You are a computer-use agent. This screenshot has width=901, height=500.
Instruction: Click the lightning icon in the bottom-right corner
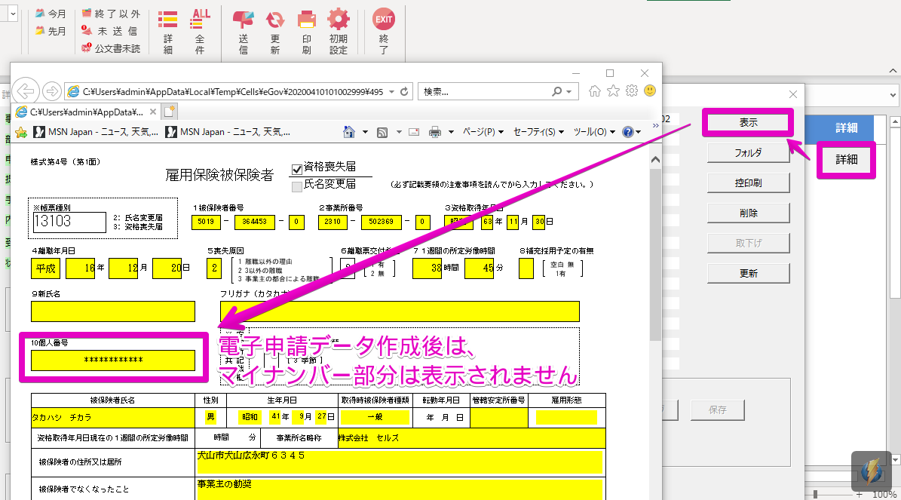coord(871,471)
